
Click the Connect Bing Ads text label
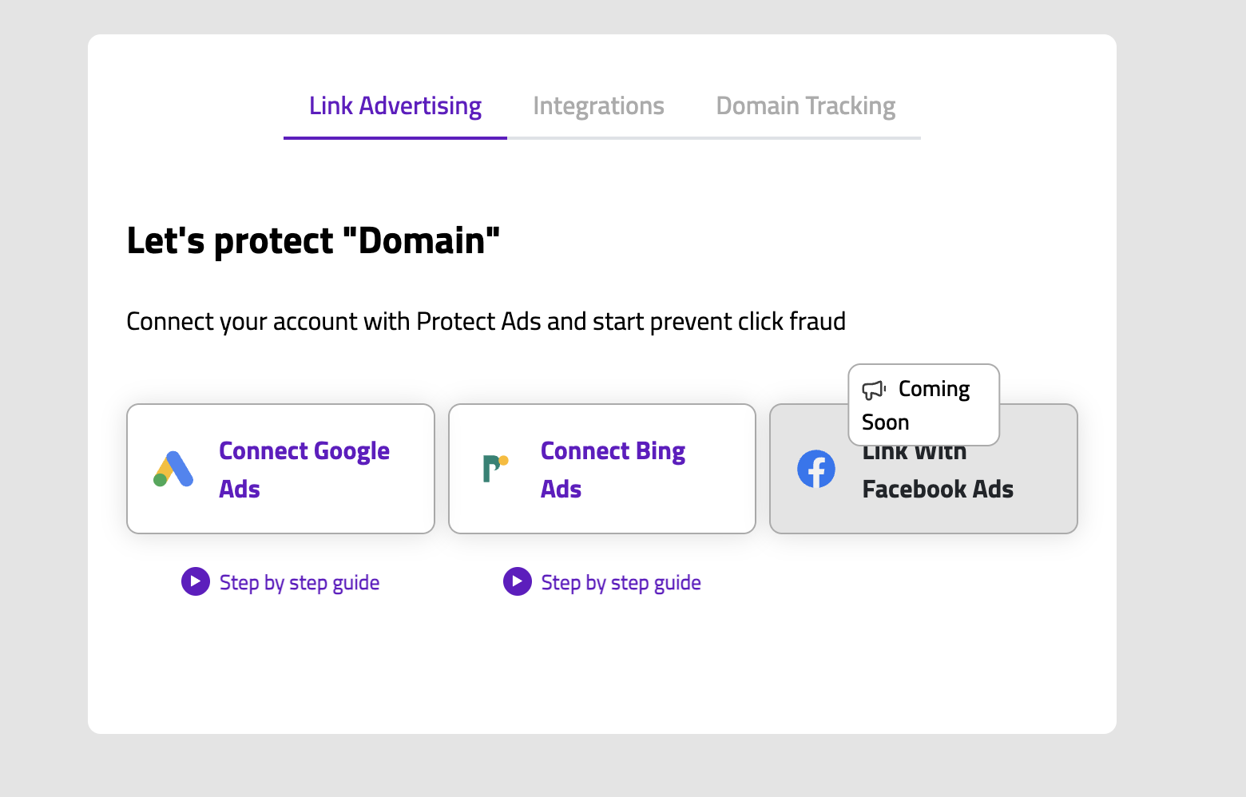pyautogui.click(x=613, y=469)
